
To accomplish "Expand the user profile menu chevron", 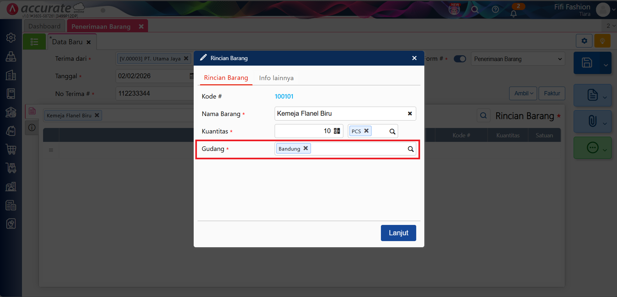I will (613, 10).
